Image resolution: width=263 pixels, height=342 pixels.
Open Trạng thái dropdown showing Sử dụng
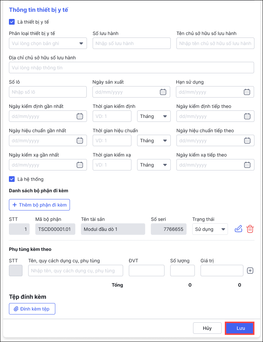click(x=210, y=229)
